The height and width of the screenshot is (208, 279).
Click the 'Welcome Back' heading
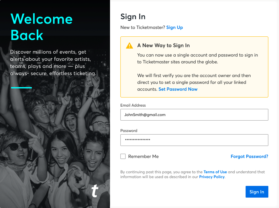coord(42,27)
